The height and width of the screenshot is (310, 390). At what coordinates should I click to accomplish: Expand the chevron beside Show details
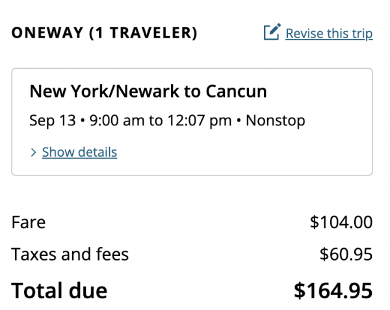coord(34,153)
